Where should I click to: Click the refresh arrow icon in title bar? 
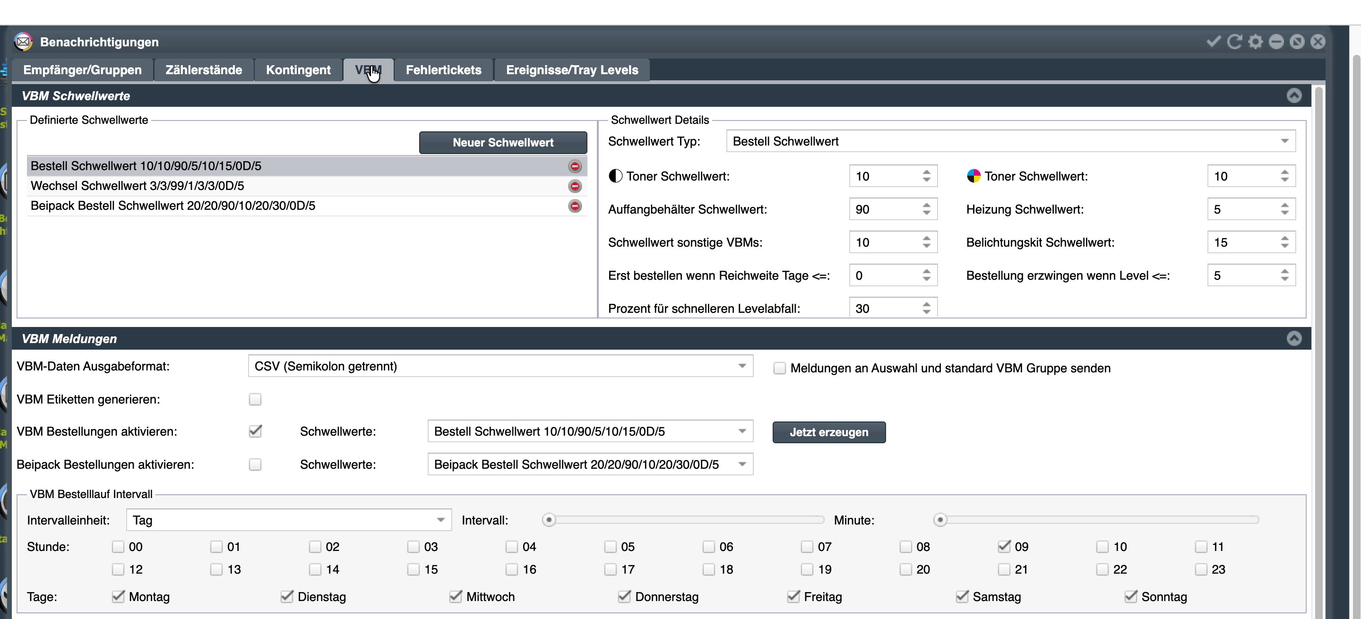tap(1234, 41)
